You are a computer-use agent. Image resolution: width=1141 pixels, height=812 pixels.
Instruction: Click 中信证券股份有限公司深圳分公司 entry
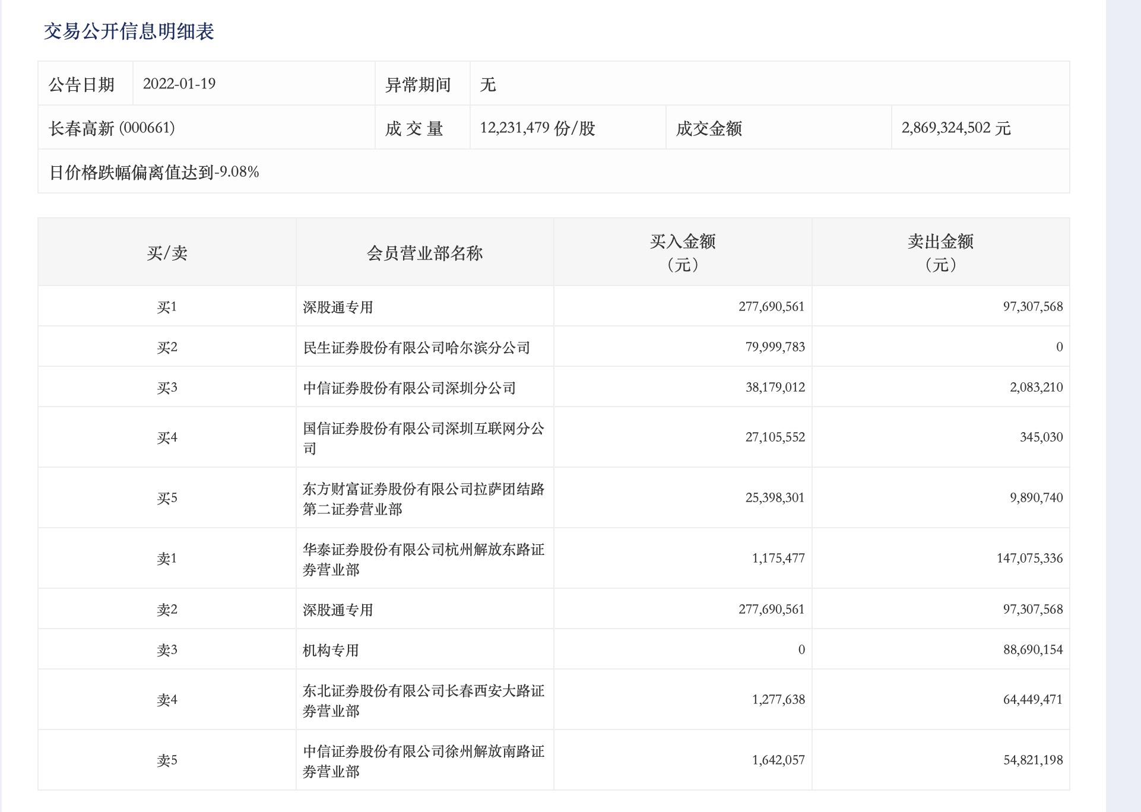[x=409, y=388]
